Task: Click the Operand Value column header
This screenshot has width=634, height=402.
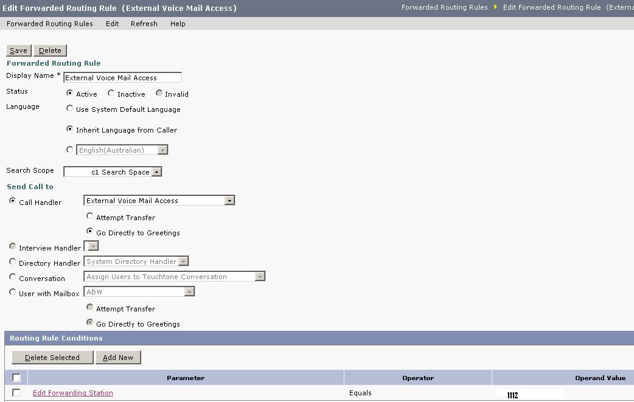Action: [601, 378]
